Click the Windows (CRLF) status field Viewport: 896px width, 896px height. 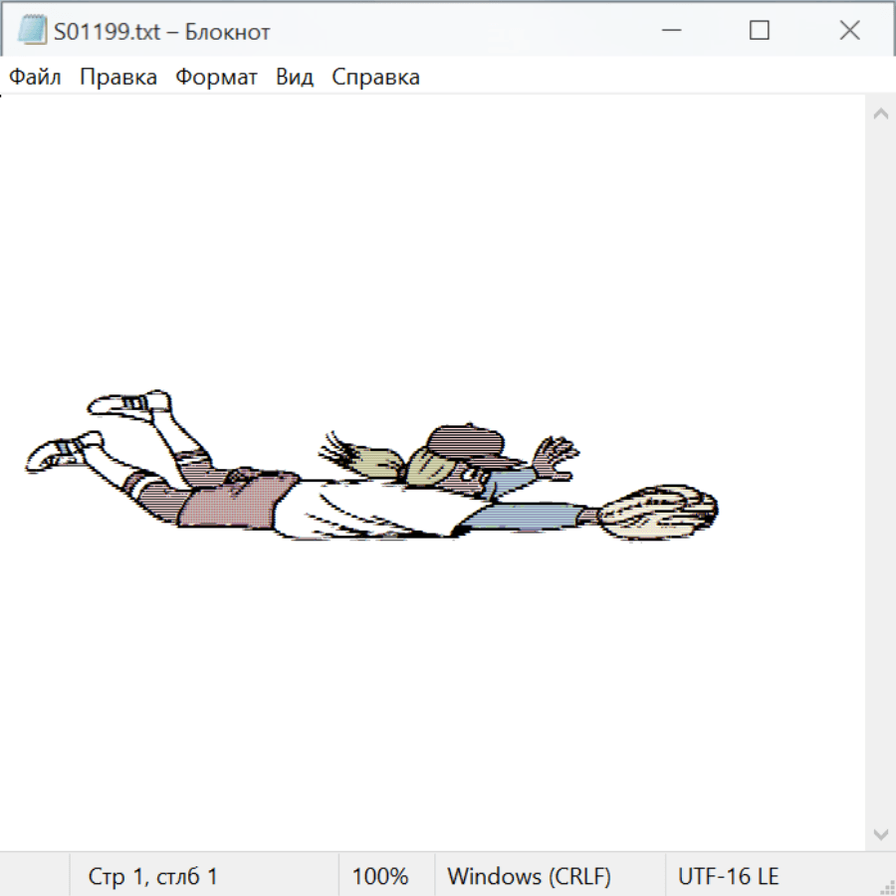click(x=529, y=877)
